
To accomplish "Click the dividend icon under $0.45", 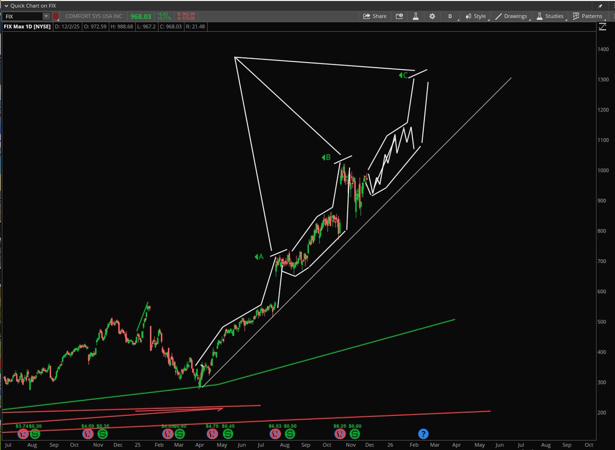I will 228,434.
